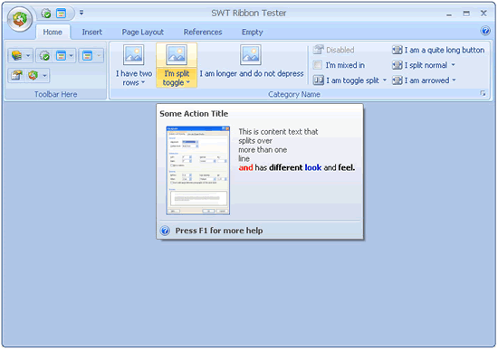
Task: Toggle the 'I am toggle split' button
Action: (x=346, y=80)
